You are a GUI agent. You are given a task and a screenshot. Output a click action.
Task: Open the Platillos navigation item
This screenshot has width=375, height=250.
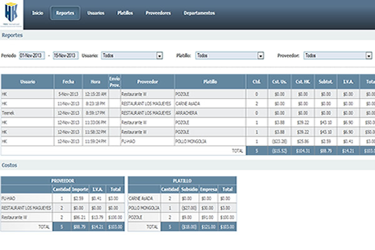pyautogui.click(x=124, y=12)
